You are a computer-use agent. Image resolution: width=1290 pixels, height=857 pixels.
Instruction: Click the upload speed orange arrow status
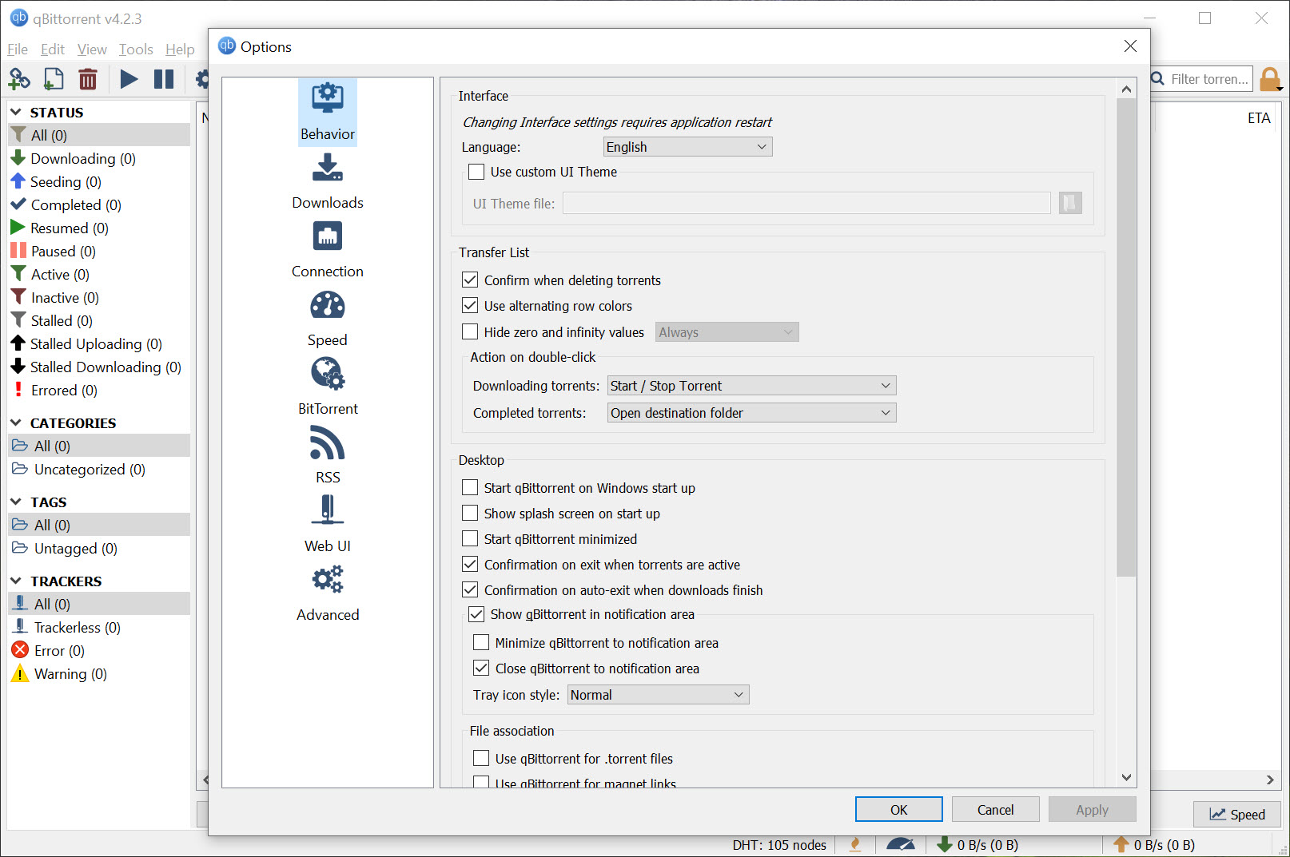click(1153, 845)
